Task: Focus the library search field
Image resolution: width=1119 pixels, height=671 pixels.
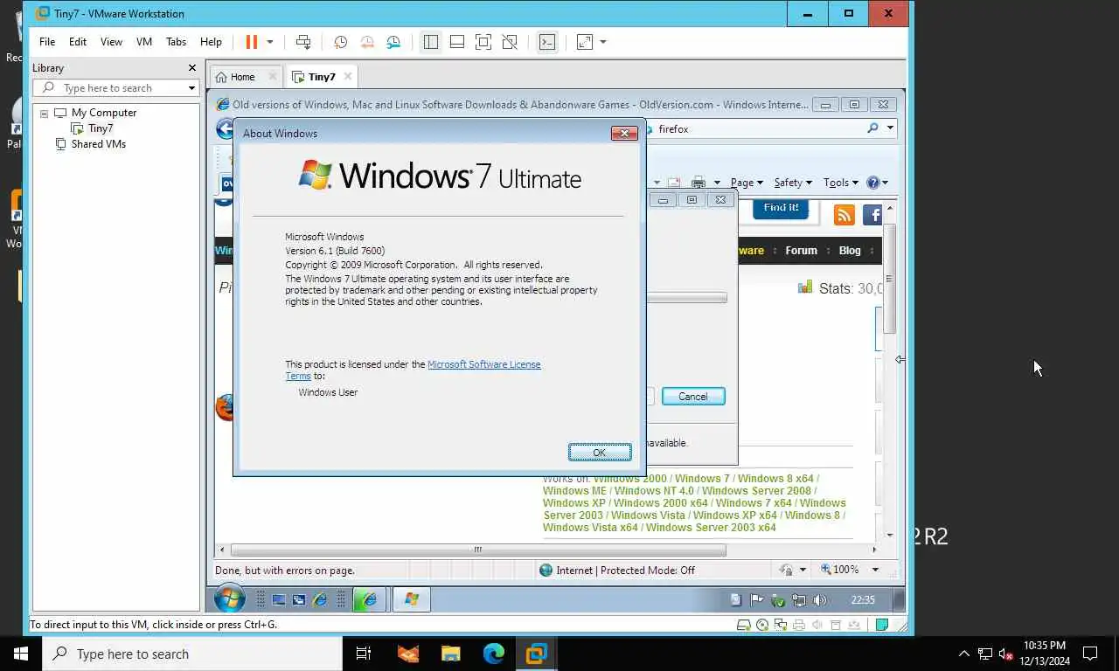Action: click(116, 88)
